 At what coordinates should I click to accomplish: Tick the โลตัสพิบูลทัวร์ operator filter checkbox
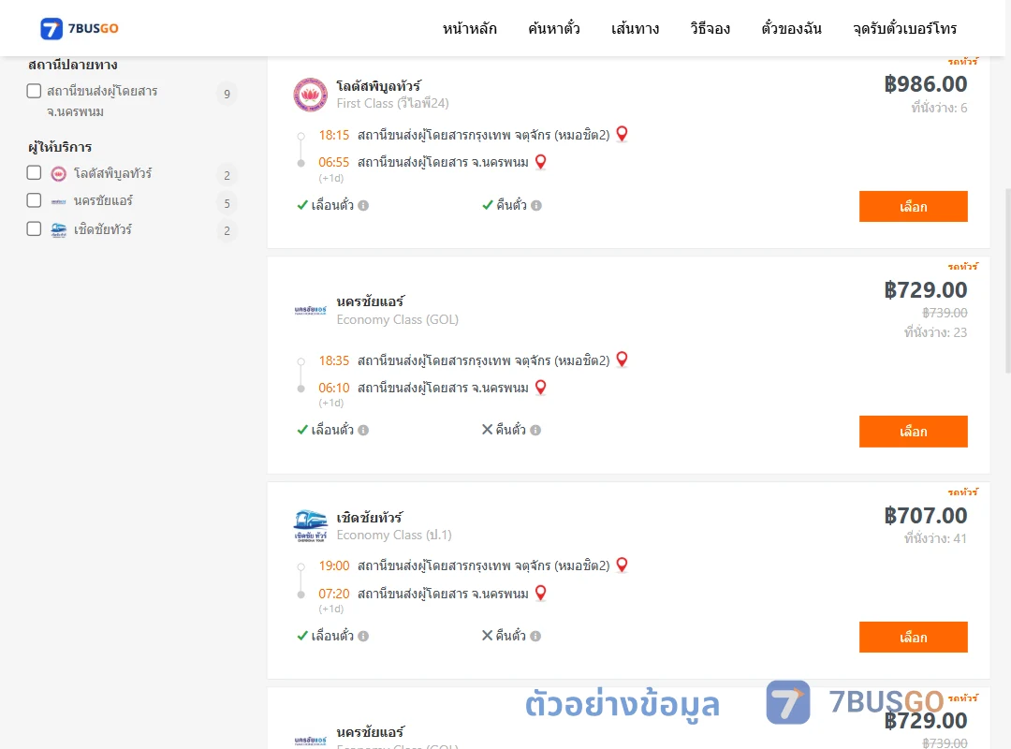(35, 172)
